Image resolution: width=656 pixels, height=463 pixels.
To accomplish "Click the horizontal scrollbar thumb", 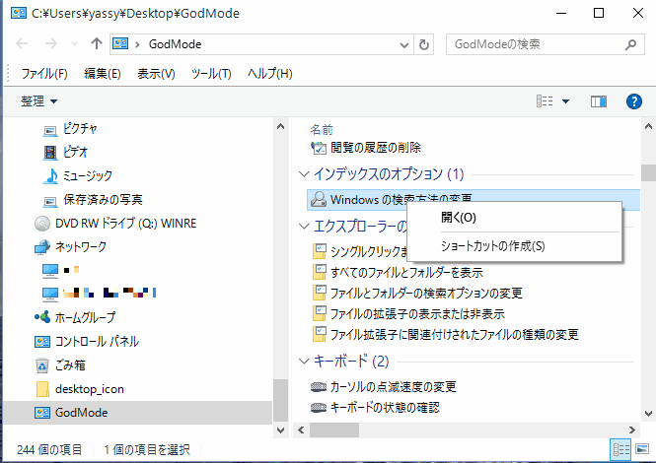I will 334,430.
